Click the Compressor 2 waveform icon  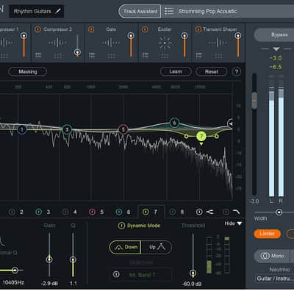point(57,43)
